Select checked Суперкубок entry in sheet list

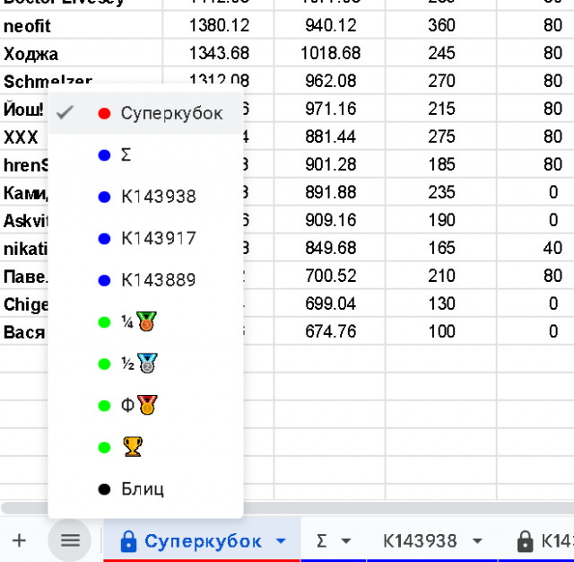tap(170, 114)
